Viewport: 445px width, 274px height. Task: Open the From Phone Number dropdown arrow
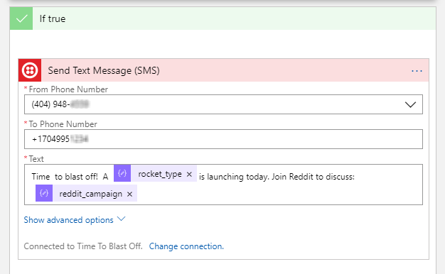coord(410,104)
